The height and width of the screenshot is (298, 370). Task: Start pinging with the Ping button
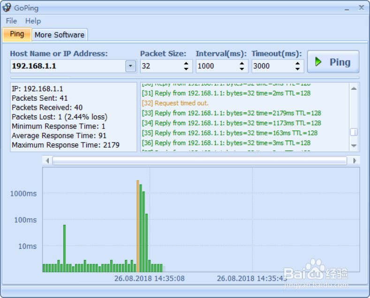pos(333,62)
